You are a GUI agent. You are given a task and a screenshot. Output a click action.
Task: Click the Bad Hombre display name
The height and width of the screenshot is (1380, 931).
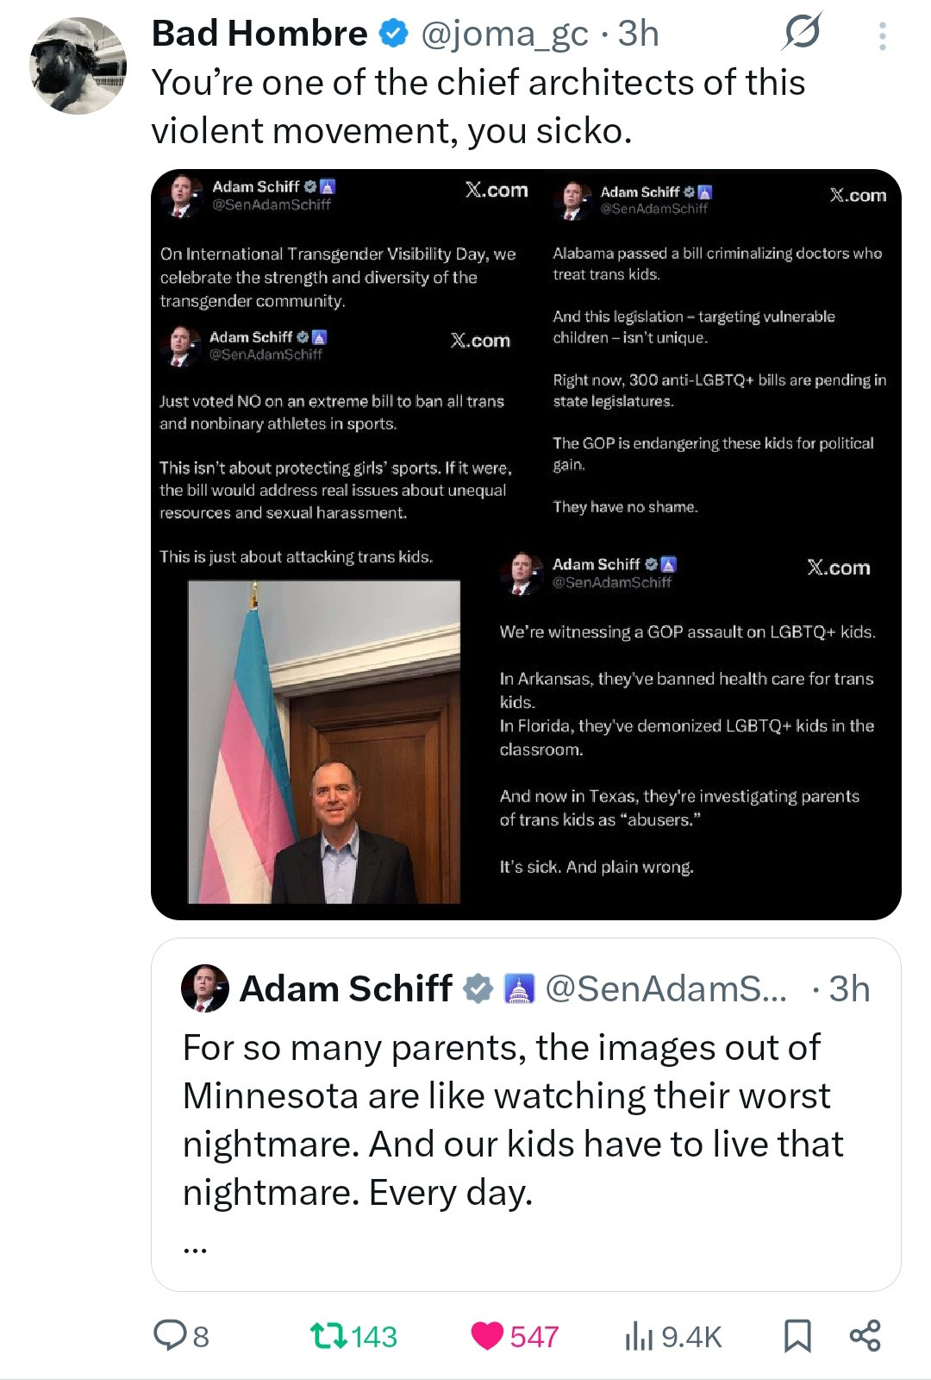[259, 34]
